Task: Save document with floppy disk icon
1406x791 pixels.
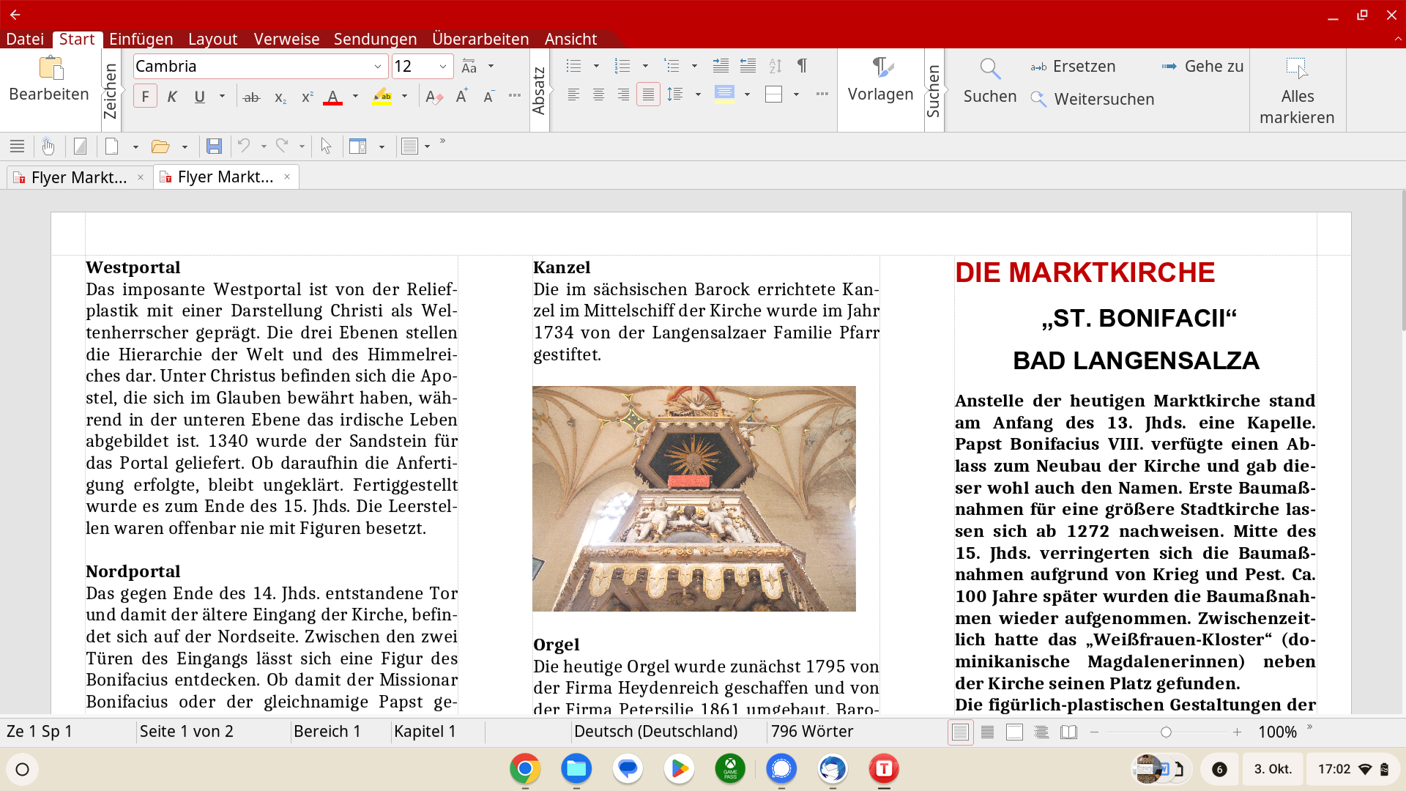Action: pos(214,146)
